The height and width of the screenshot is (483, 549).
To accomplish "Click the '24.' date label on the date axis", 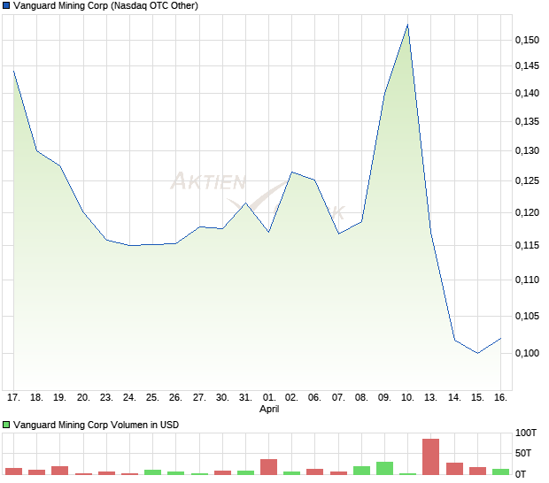I will 129,397.
